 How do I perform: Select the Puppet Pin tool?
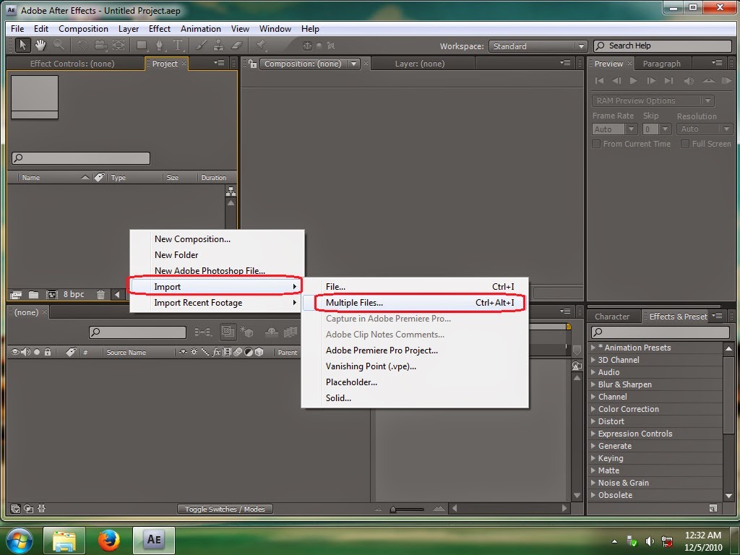pyautogui.click(x=260, y=46)
